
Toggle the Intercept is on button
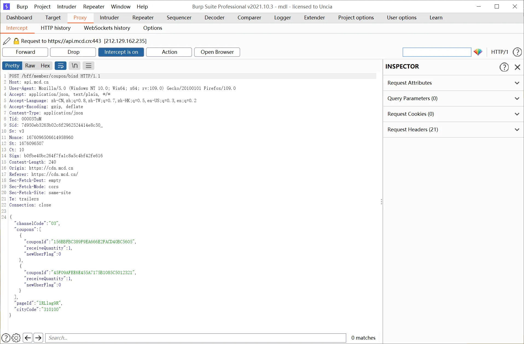click(121, 52)
